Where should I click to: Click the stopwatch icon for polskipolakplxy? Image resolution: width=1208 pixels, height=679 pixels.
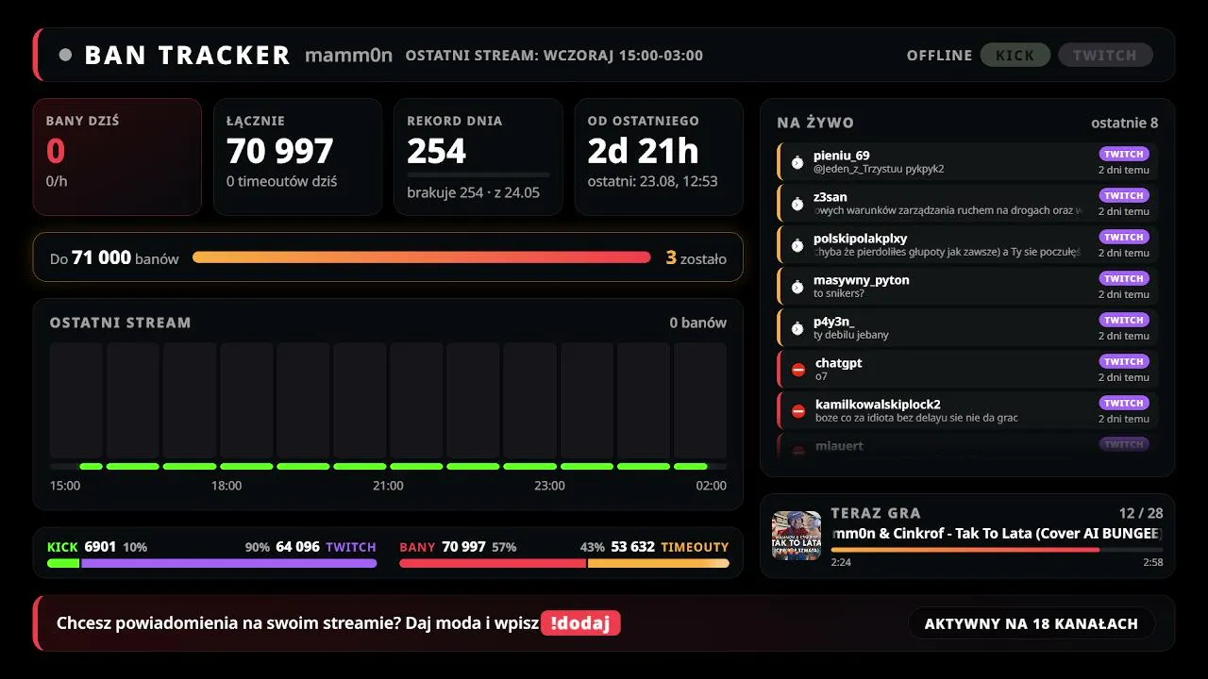tap(797, 245)
